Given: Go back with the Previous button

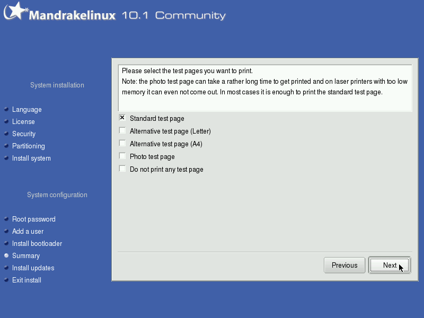Looking at the screenshot, I should coord(344,266).
